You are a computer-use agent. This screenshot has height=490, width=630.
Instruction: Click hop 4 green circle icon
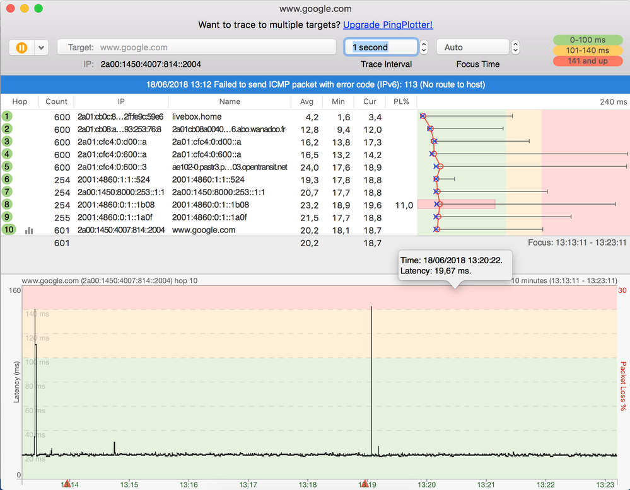point(7,154)
